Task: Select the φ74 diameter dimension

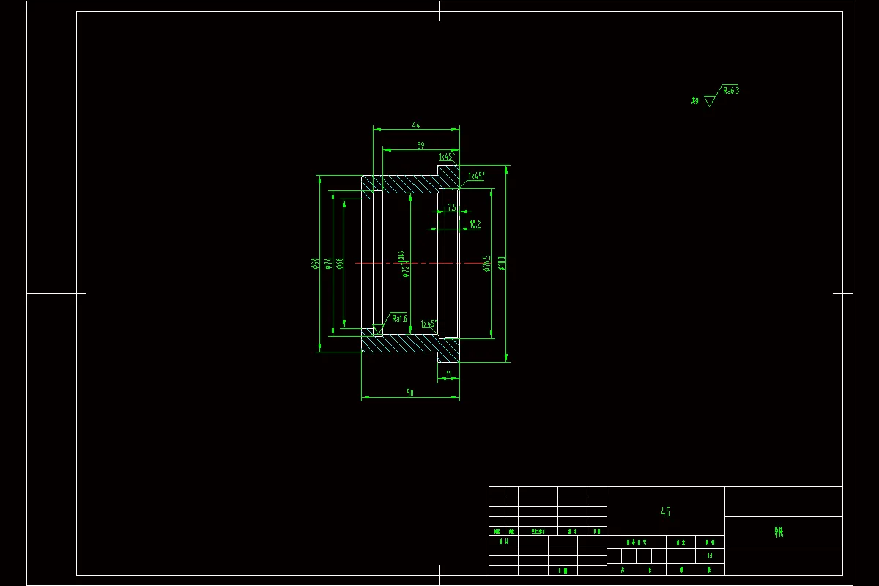Action: click(x=329, y=263)
